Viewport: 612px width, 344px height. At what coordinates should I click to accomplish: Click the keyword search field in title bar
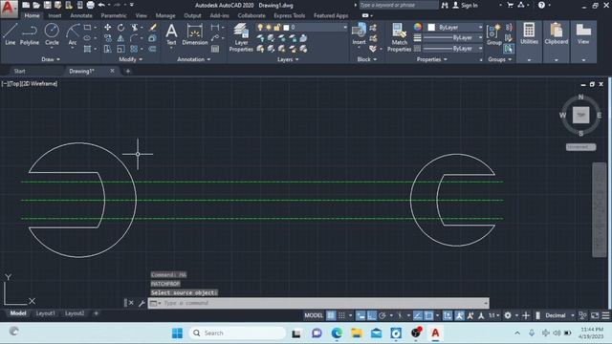click(x=398, y=5)
